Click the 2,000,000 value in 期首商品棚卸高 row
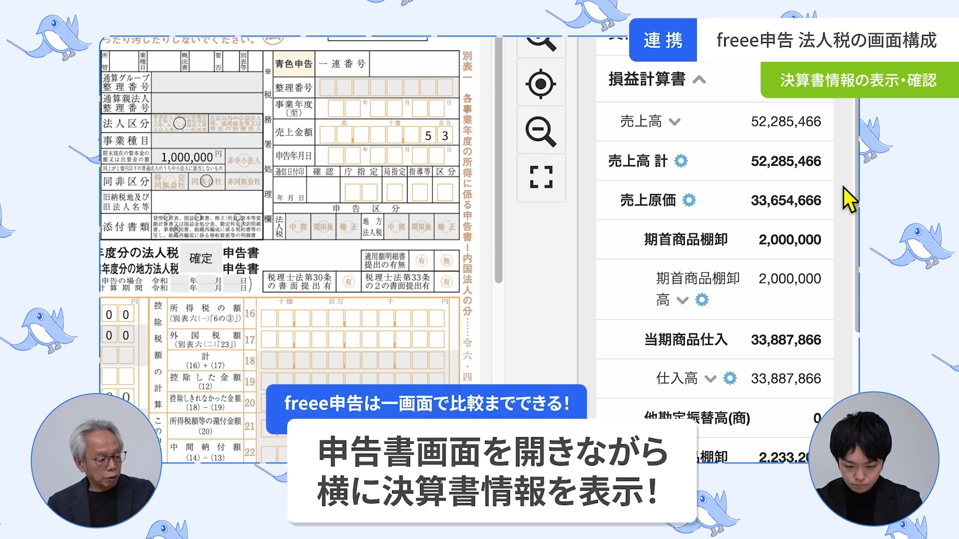Image resolution: width=959 pixels, height=539 pixels. pos(789,278)
